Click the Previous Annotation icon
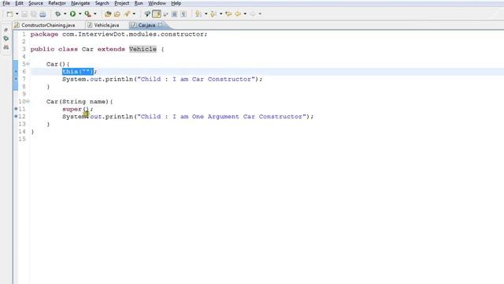The image size is (504, 284). pos(213,14)
